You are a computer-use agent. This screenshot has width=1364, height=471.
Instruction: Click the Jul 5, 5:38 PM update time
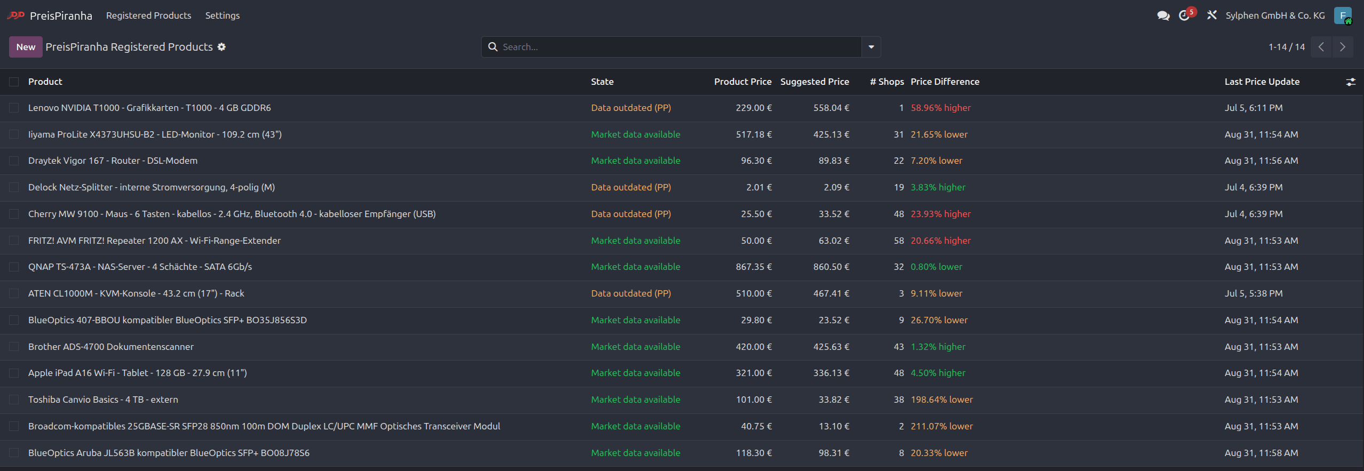1254,293
